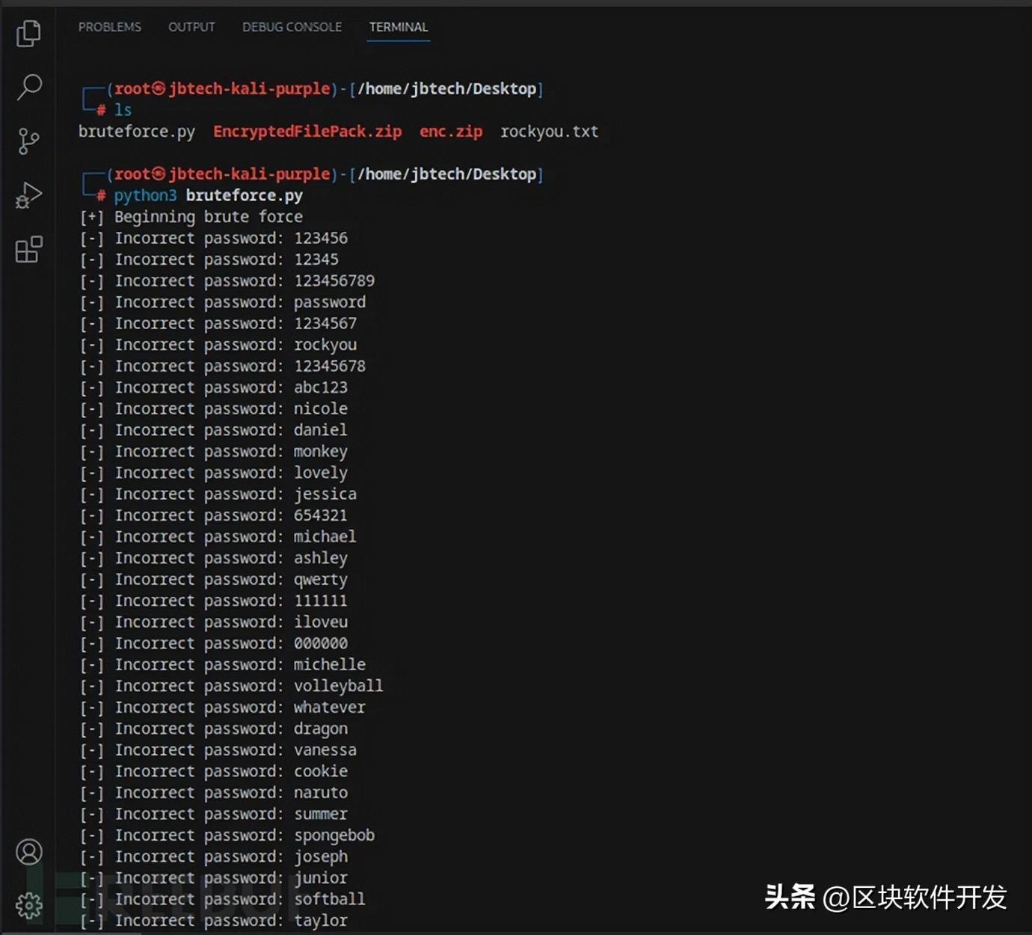Switch to the PROBLEMS tab
1032x935 pixels.
(109, 27)
